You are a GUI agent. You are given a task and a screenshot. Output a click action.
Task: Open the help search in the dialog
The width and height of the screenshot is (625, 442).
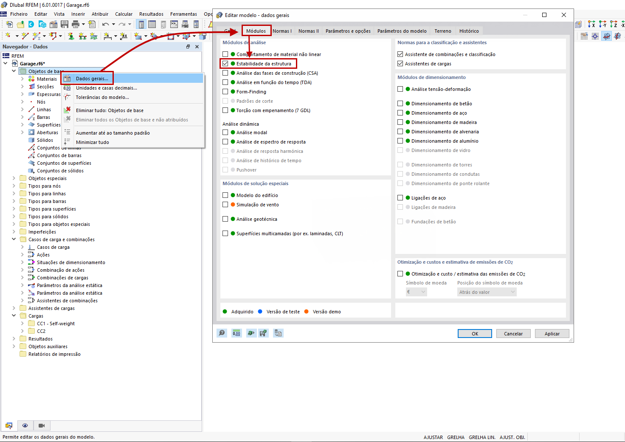(x=222, y=333)
